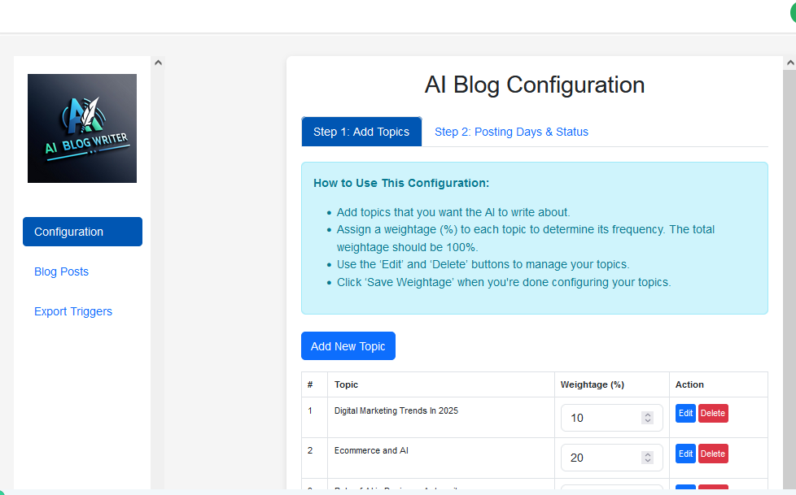Click the AI Blog Writer logo

pyautogui.click(x=81, y=128)
